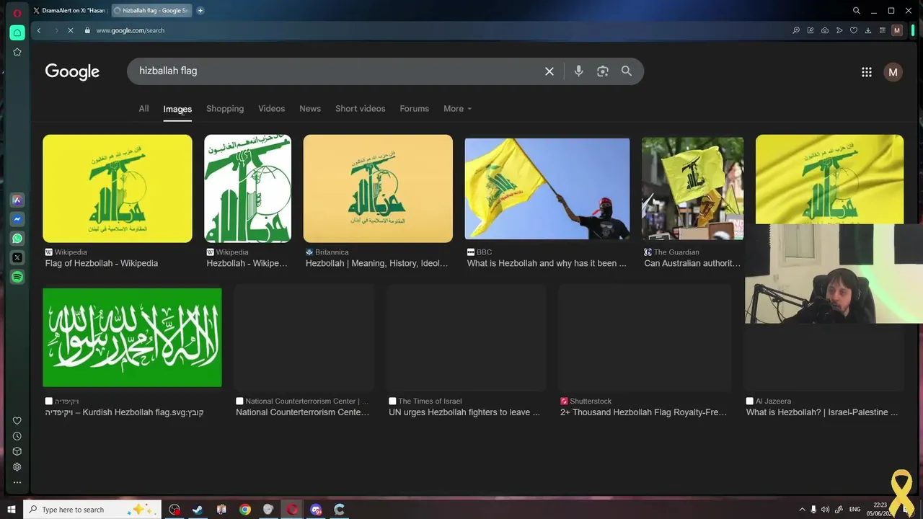Switch to DramaAlert on X browser tab
The height and width of the screenshot is (519, 923).
[69, 11]
